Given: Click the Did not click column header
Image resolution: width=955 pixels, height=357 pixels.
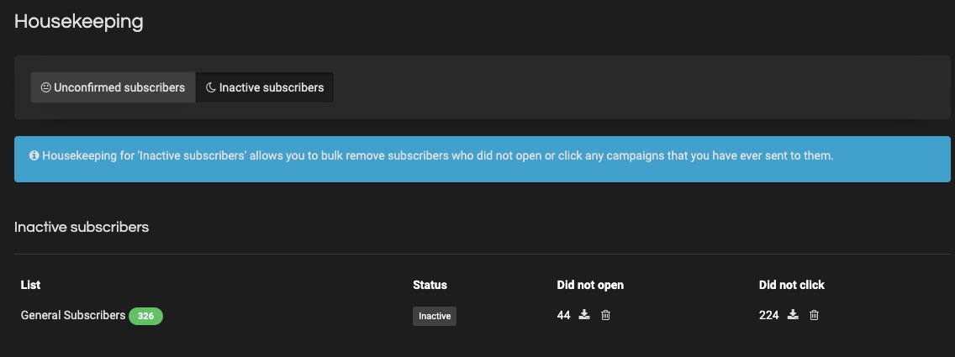Looking at the screenshot, I should tap(792, 285).
